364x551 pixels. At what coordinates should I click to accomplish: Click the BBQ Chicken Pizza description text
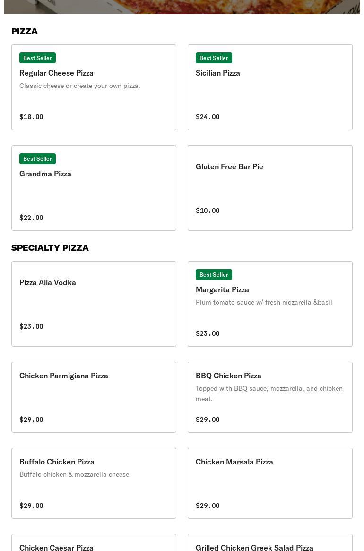[269, 394]
